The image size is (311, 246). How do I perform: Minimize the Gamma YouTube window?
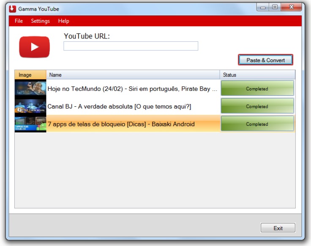263,7
